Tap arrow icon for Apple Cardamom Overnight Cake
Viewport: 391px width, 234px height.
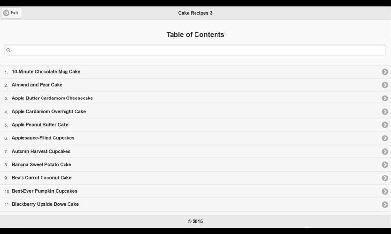tap(385, 112)
